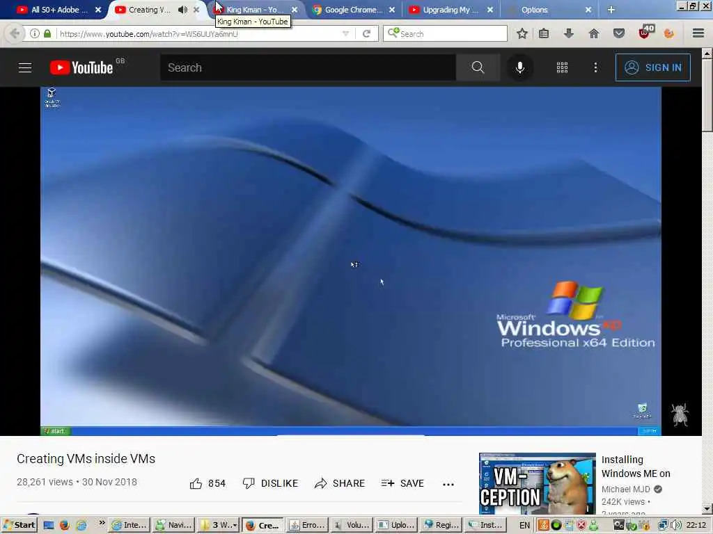Click the browser toolbar Search field
This screenshot has height=534, width=713.
(445, 33)
